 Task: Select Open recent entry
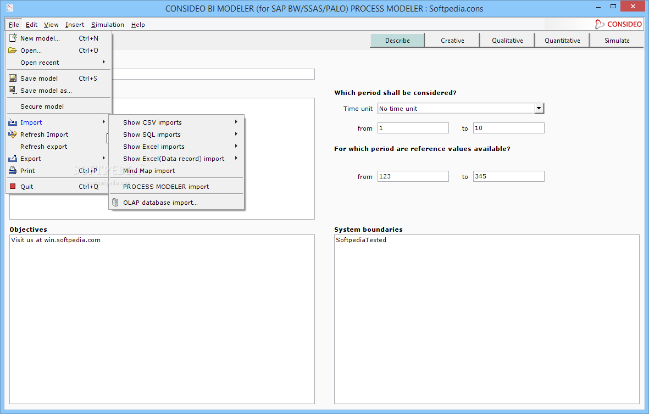59,63
